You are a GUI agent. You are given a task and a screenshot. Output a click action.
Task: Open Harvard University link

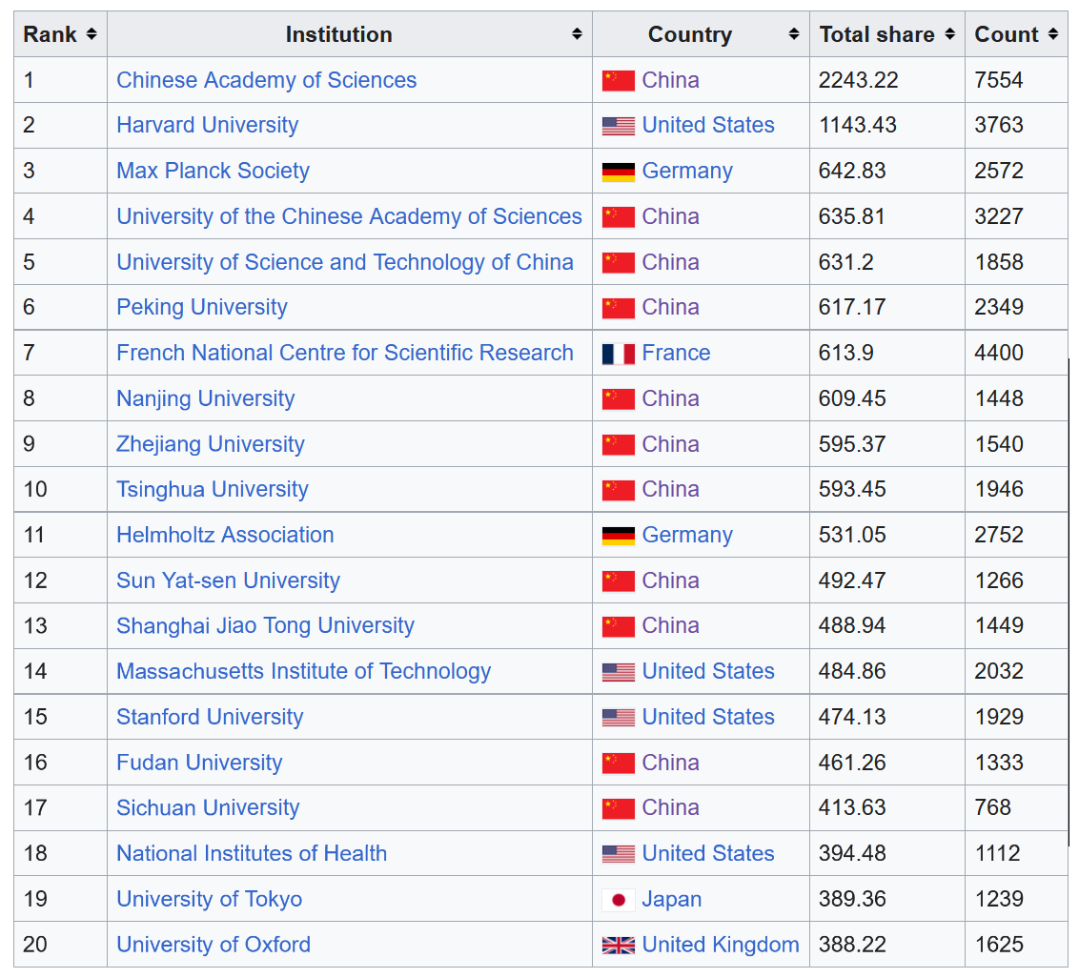[x=207, y=125]
